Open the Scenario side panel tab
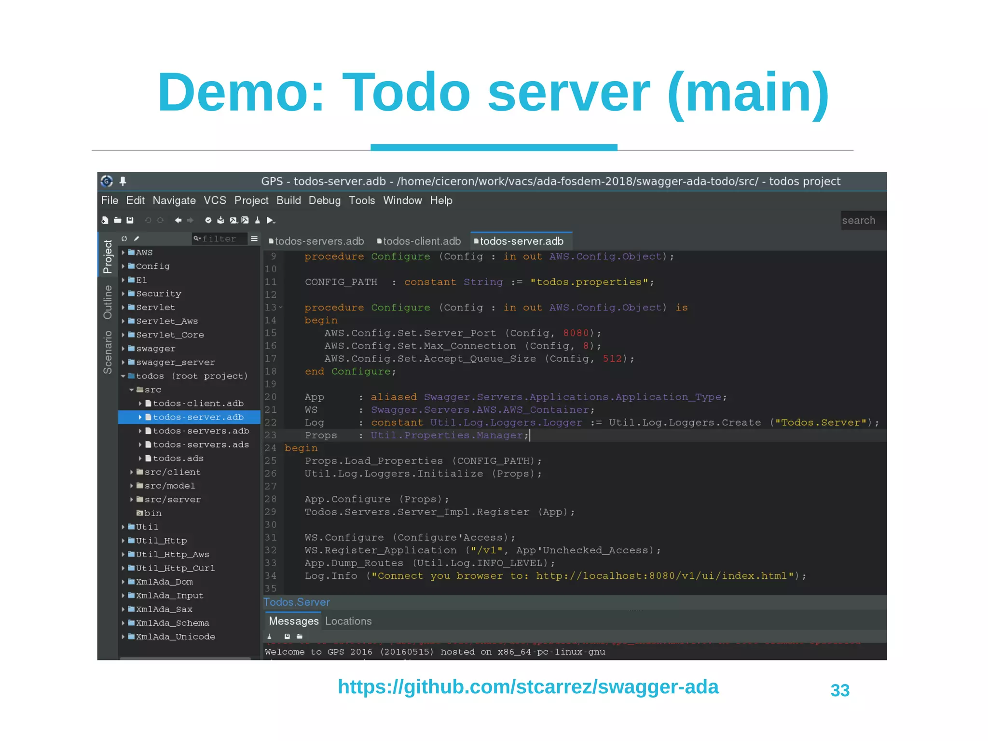988x741 pixels. [108, 352]
